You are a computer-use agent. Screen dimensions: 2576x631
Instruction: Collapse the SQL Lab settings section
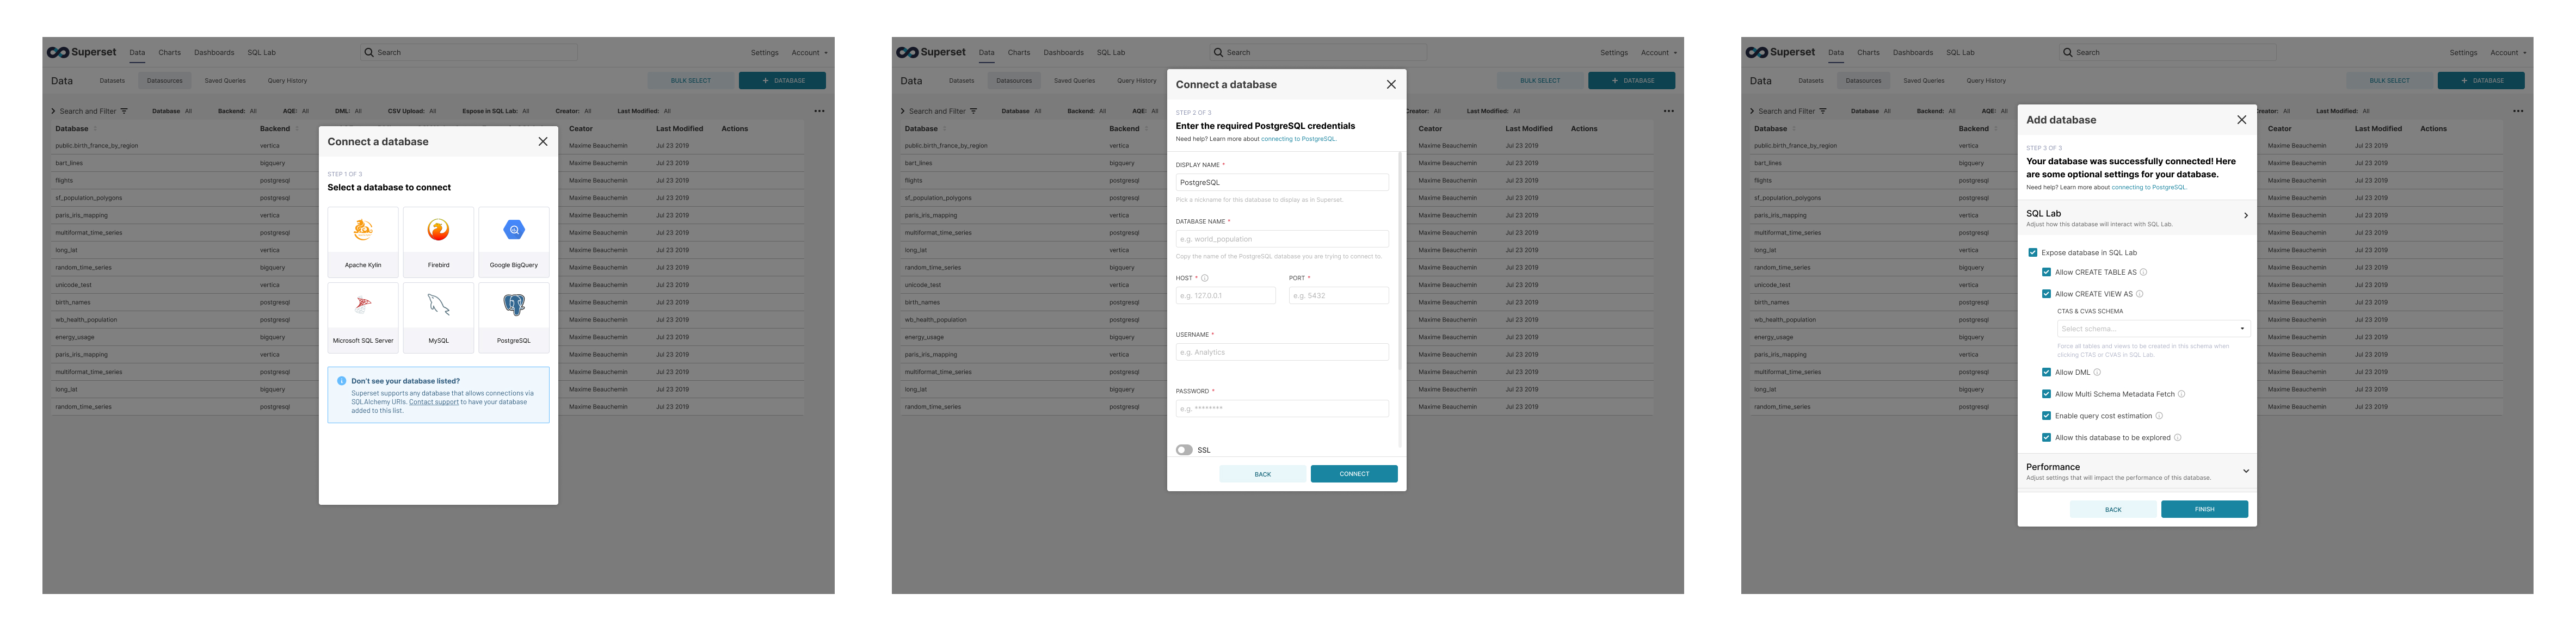click(x=2246, y=216)
